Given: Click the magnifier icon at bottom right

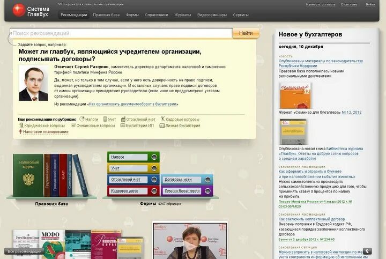Looking at the screenshot, I should coord(367,251).
